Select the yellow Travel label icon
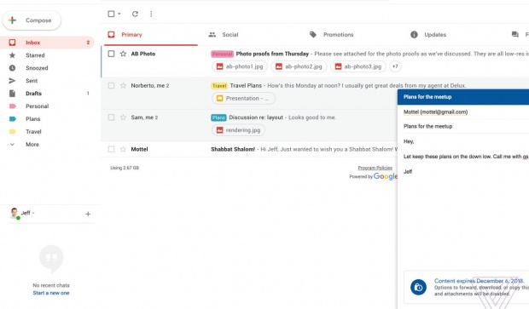This screenshot has width=529, height=309. point(13,132)
